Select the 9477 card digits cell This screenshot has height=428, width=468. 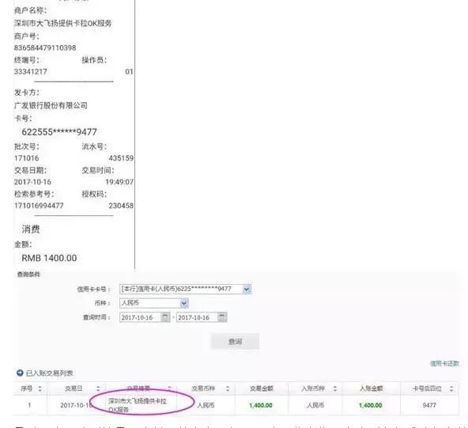click(429, 405)
